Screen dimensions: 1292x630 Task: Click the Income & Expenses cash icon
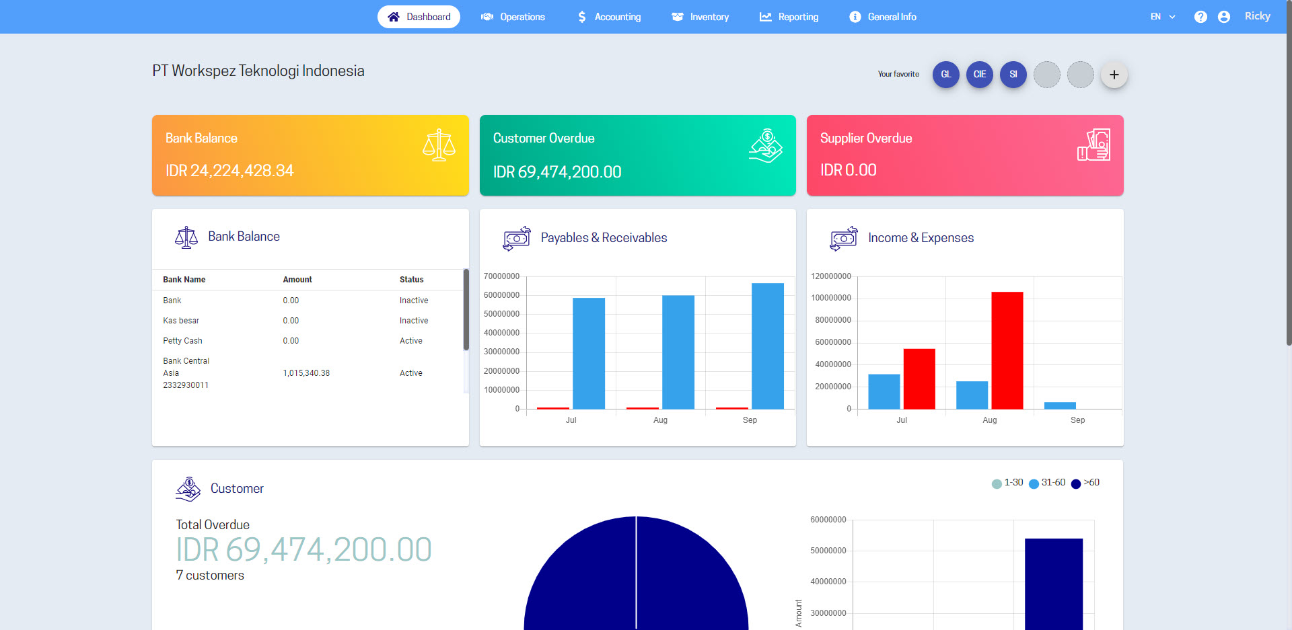[844, 238]
